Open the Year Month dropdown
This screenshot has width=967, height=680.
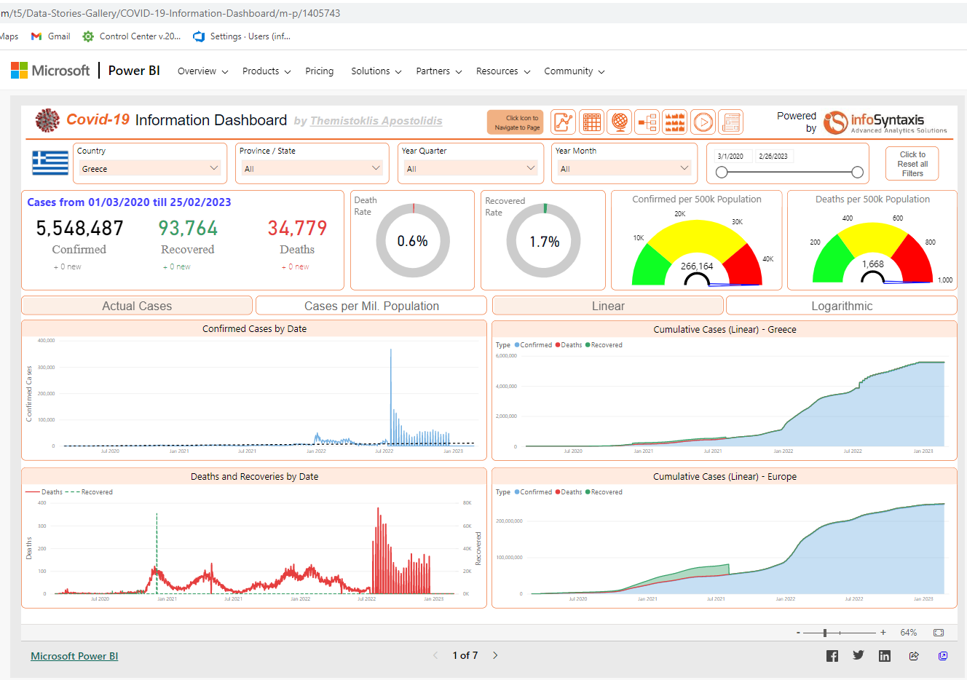click(x=624, y=168)
